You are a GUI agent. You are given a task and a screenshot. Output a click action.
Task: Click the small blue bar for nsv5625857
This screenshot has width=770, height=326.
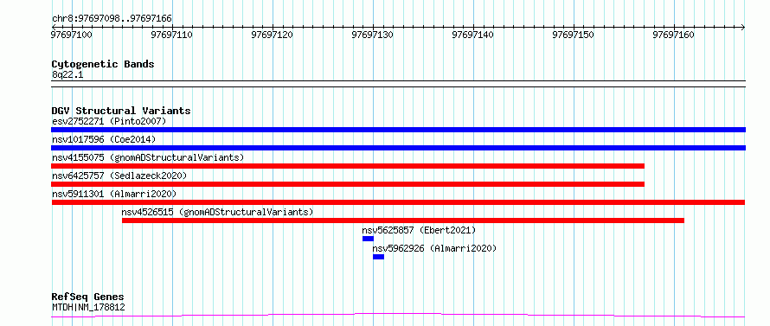pos(368,239)
